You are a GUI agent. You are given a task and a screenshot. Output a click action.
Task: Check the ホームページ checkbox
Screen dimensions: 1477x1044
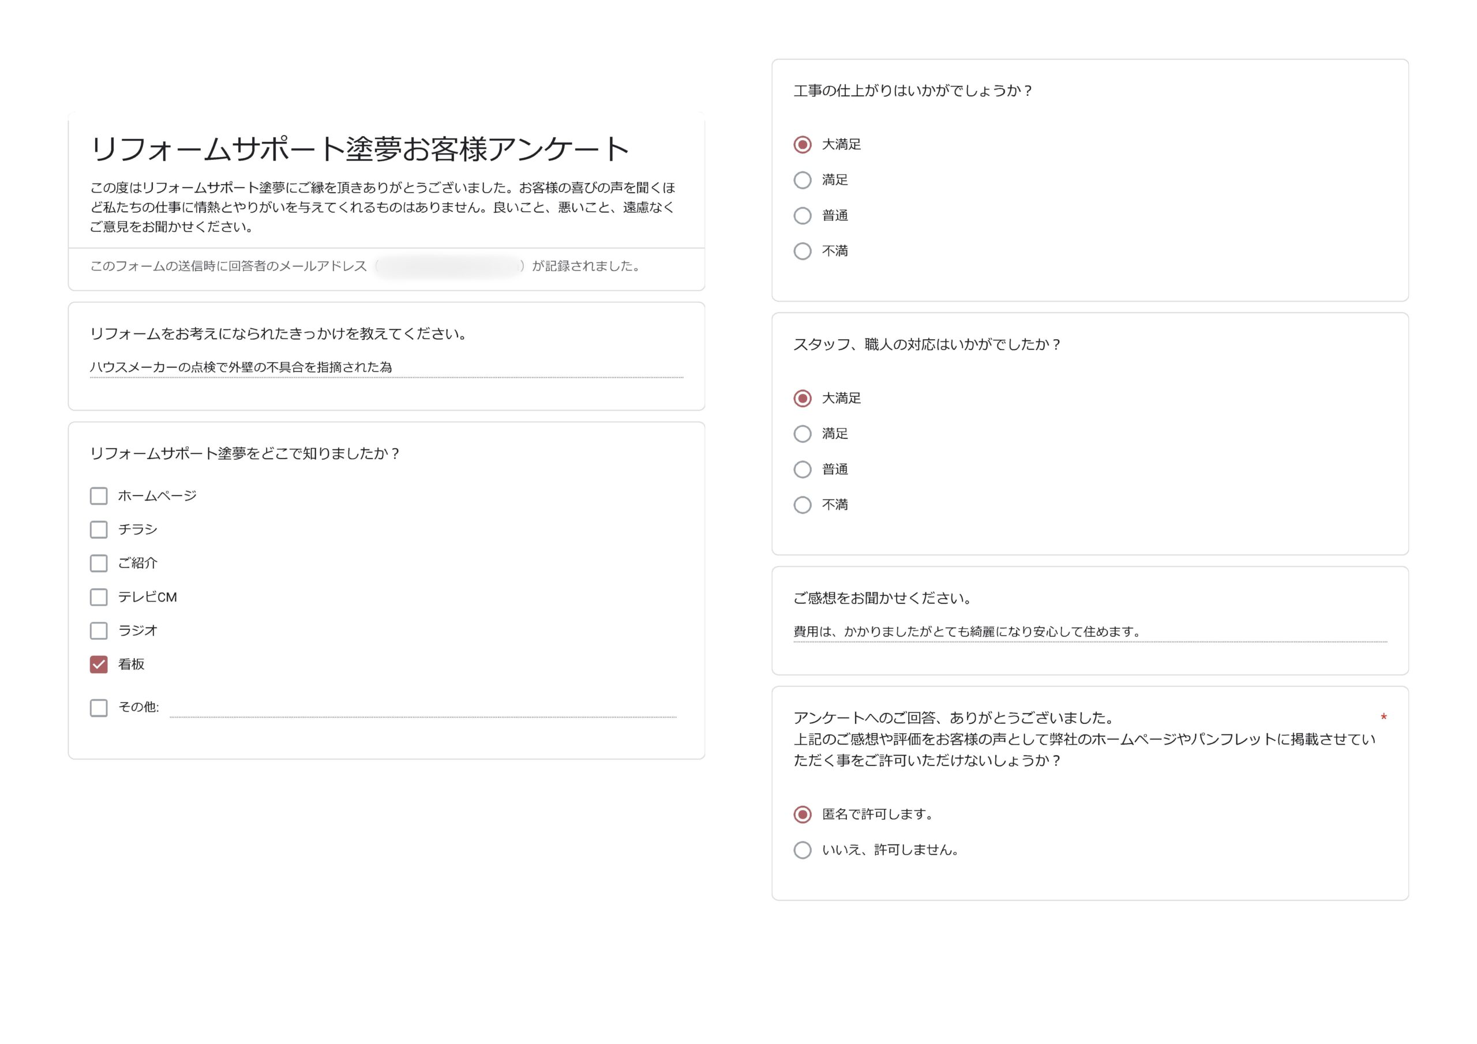(x=99, y=496)
